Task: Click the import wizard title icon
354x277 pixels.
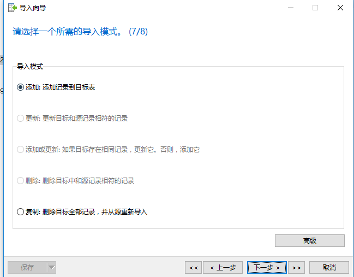Action: point(13,8)
